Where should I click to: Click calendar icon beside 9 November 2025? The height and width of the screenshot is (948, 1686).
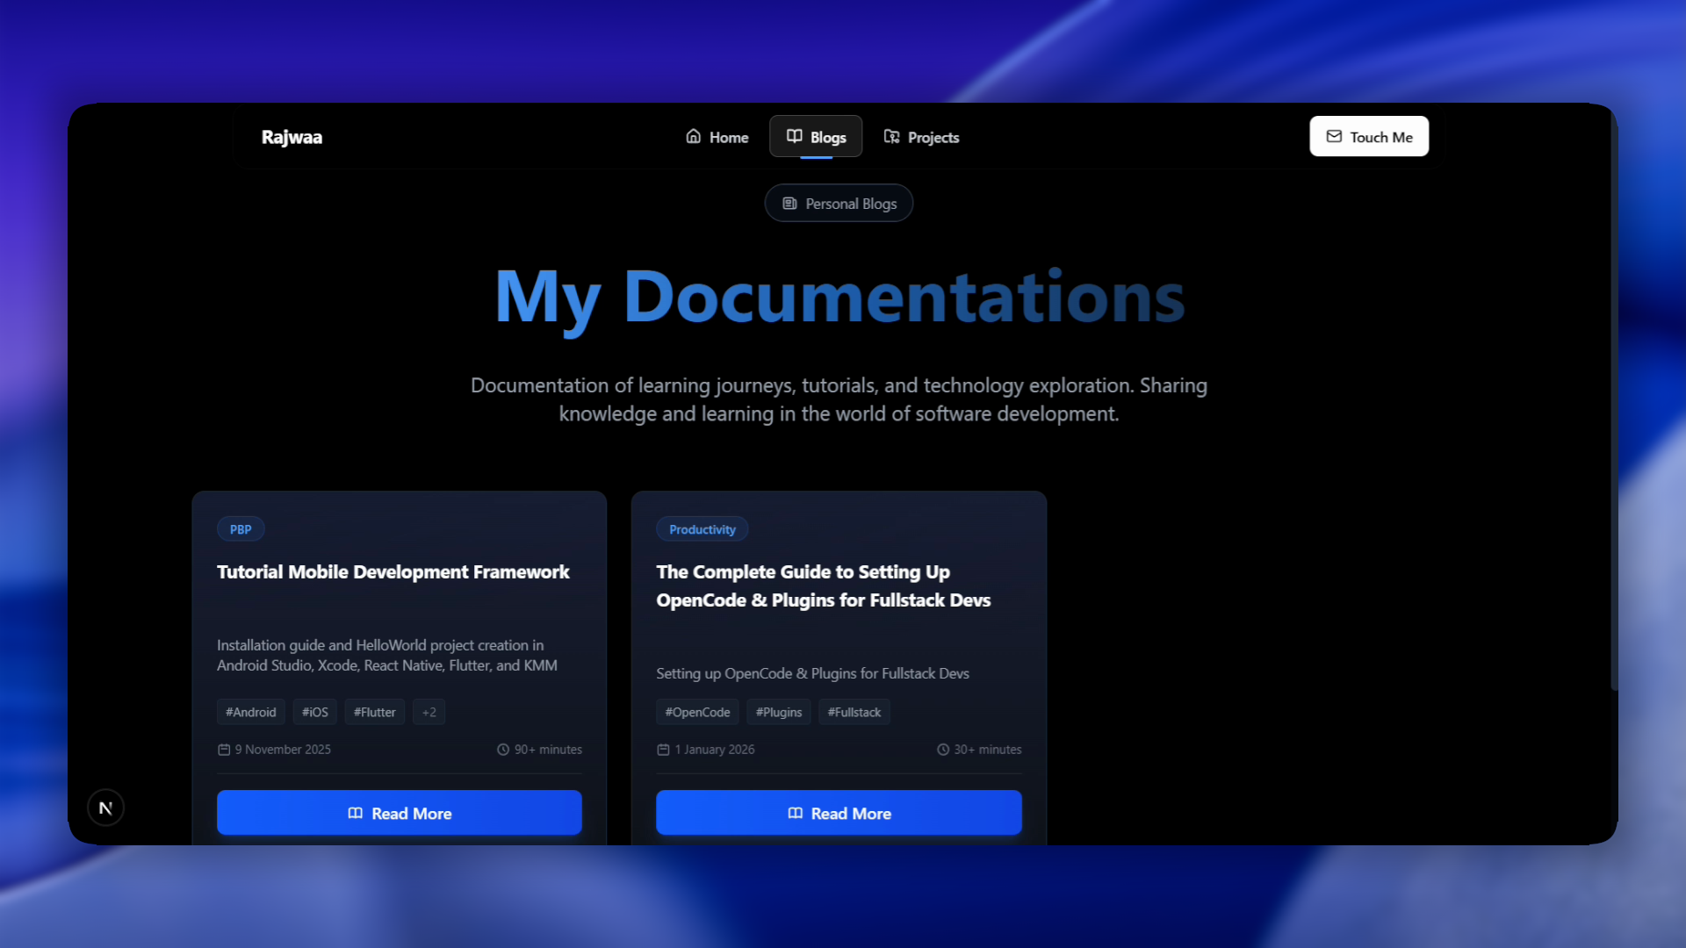(x=224, y=750)
